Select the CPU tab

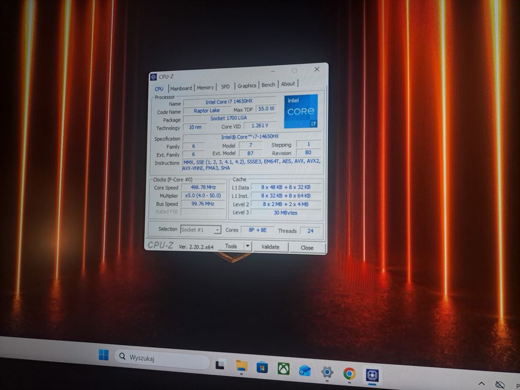click(x=159, y=89)
